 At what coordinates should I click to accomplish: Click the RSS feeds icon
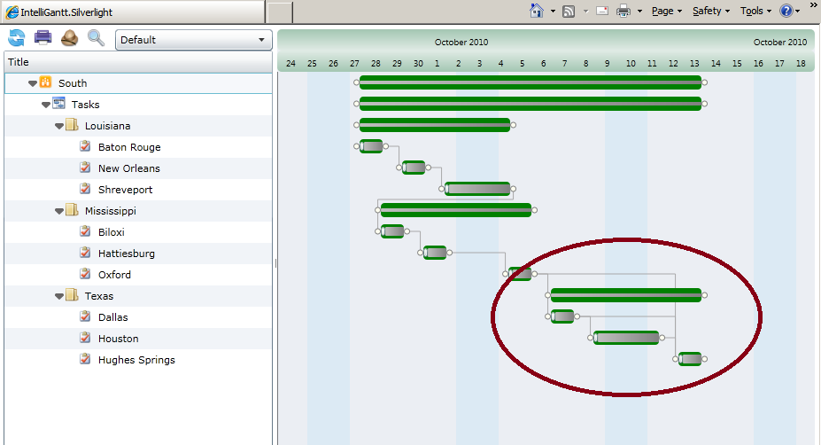(569, 11)
